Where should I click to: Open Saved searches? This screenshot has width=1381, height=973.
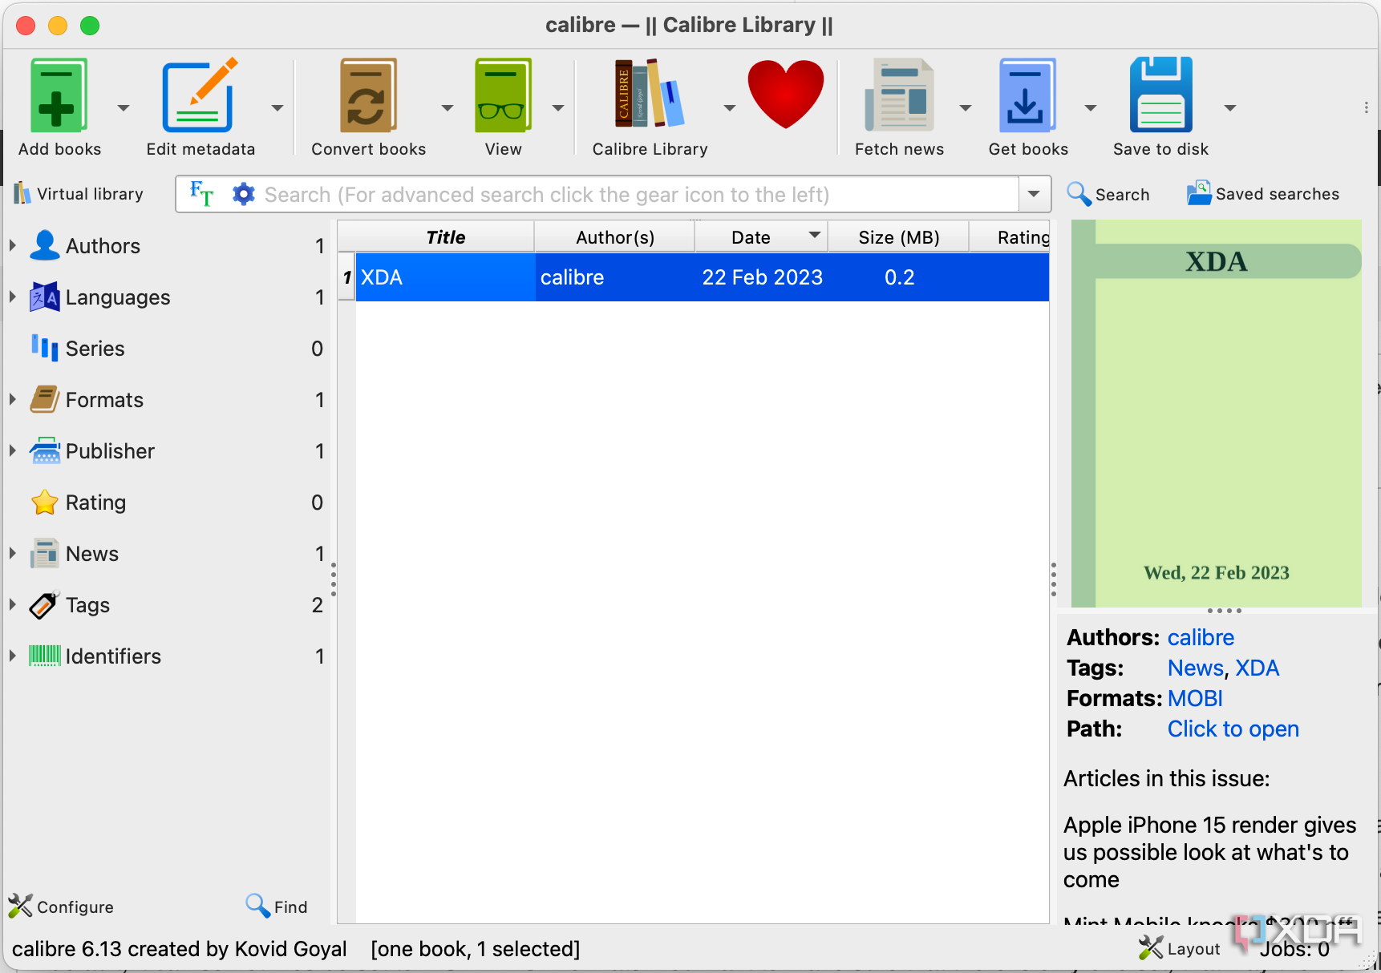pos(1263,194)
